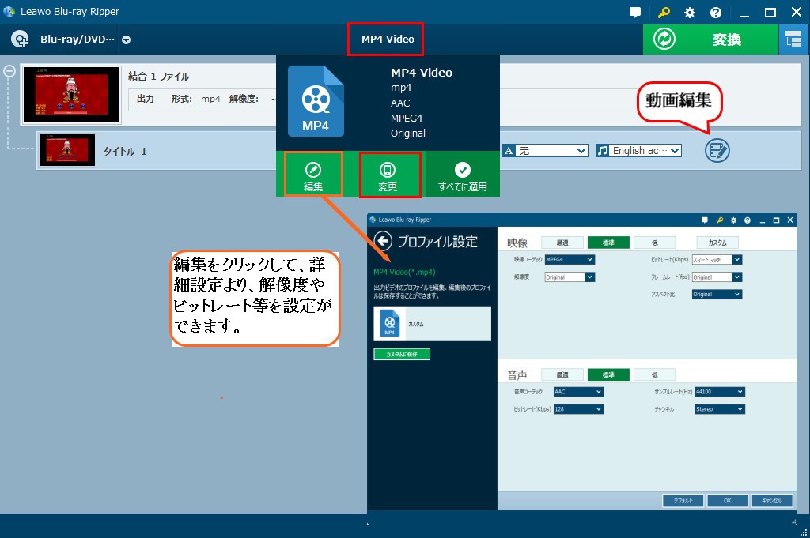Open video ビットレート スマートマッチ dropdown

[717, 259]
